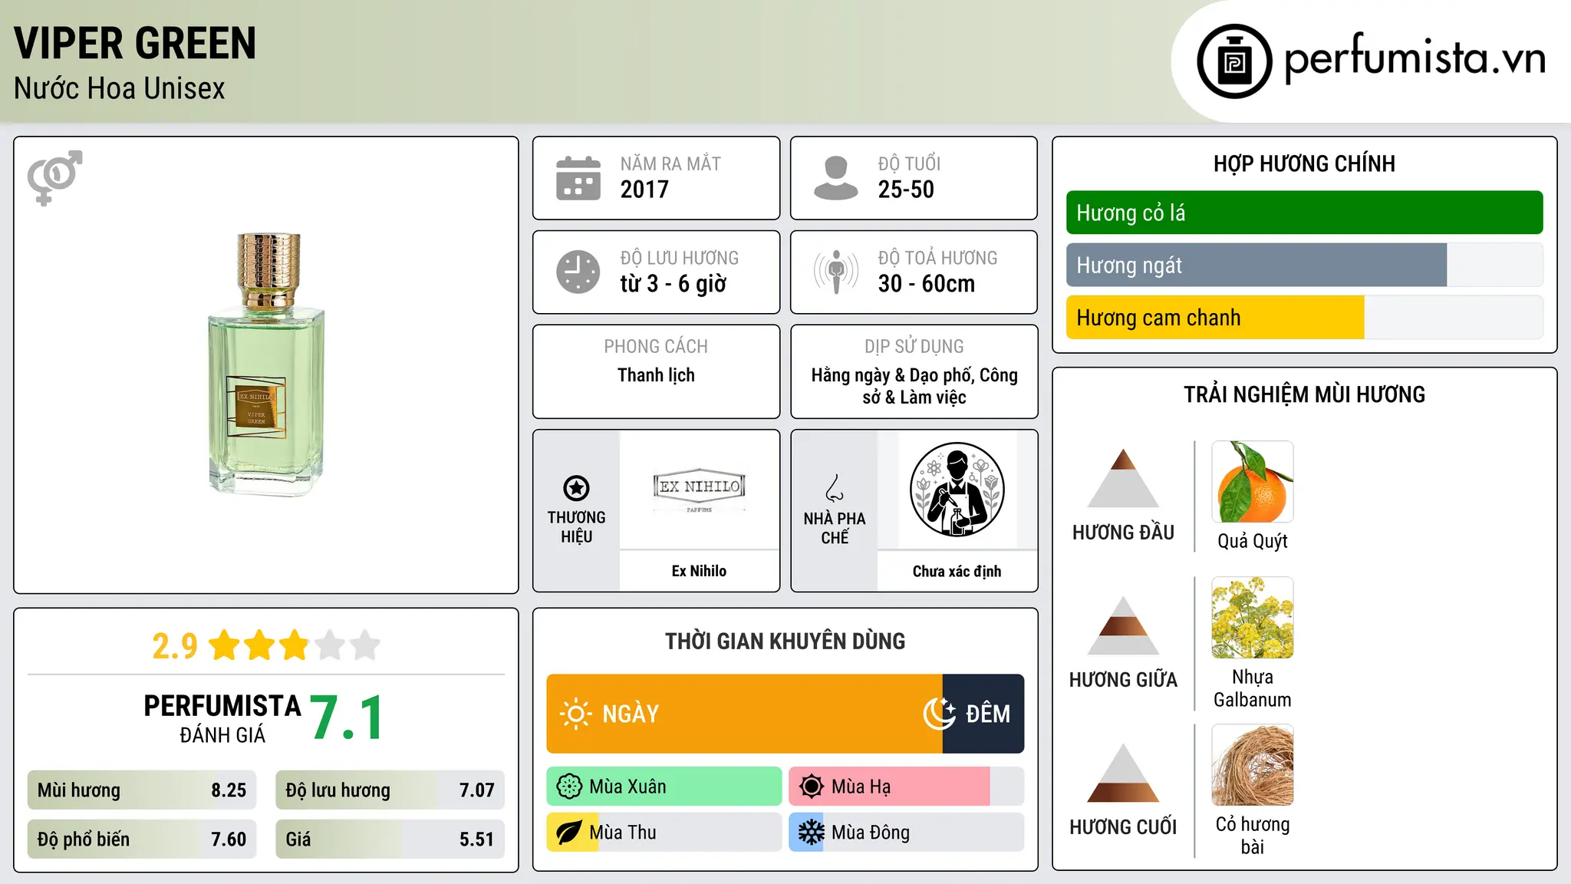Viewport: 1571px width, 884px height.
Task: Click the perfumista.vn logo icon
Action: click(1234, 61)
